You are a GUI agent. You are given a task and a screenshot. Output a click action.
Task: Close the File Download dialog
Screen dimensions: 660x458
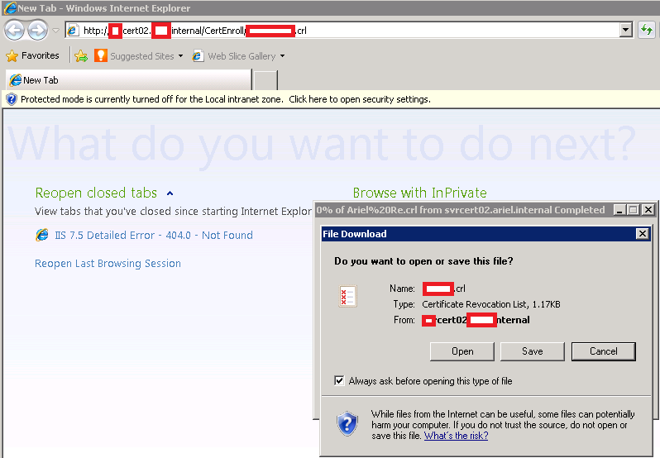pyautogui.click(x=642, y=233)
